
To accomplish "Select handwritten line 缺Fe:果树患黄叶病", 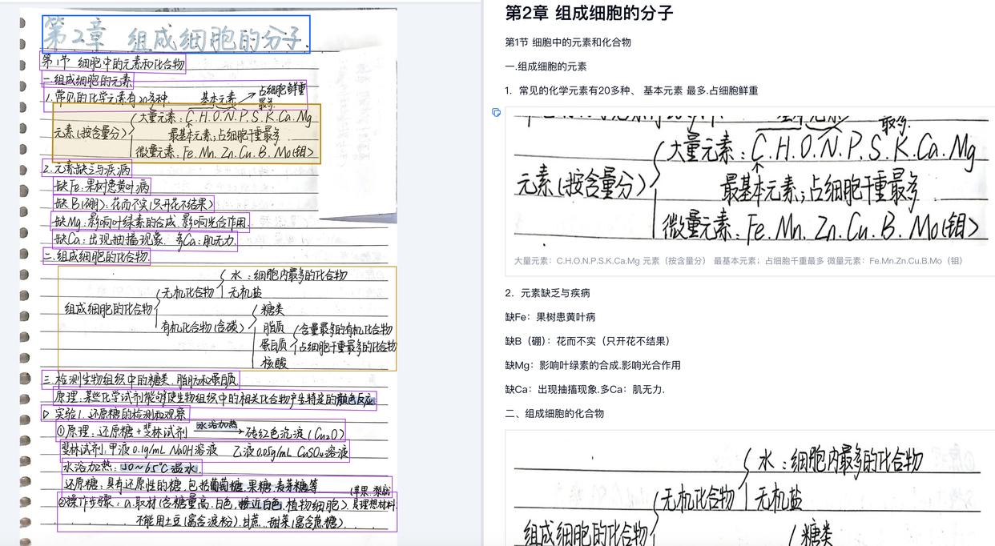I will 102,187.
